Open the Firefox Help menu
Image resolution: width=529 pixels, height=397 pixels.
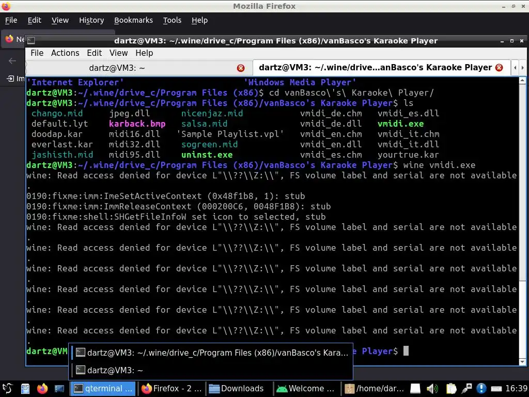200,20
